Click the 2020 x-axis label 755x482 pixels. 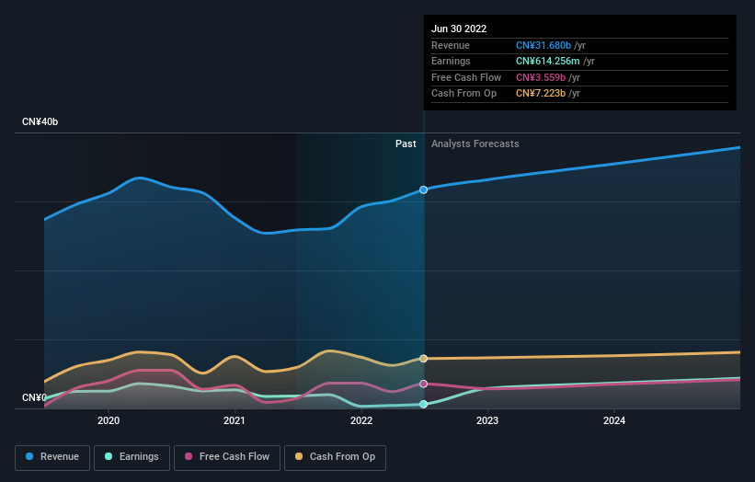click(109, 420)
